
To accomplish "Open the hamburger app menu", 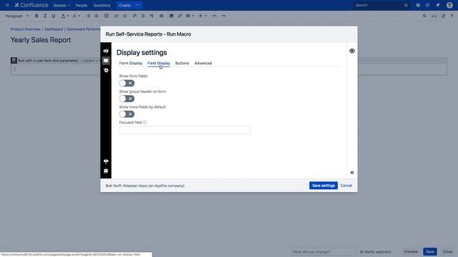I will 7,5.
